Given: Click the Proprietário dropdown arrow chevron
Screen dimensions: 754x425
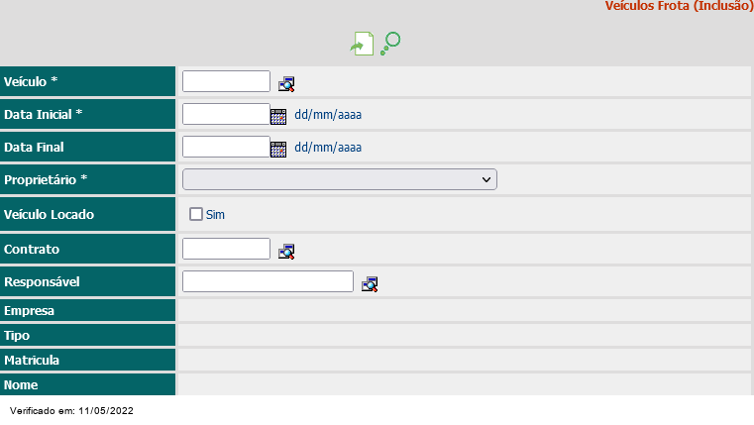Looking at the screenshot, I should pos(486,179).
